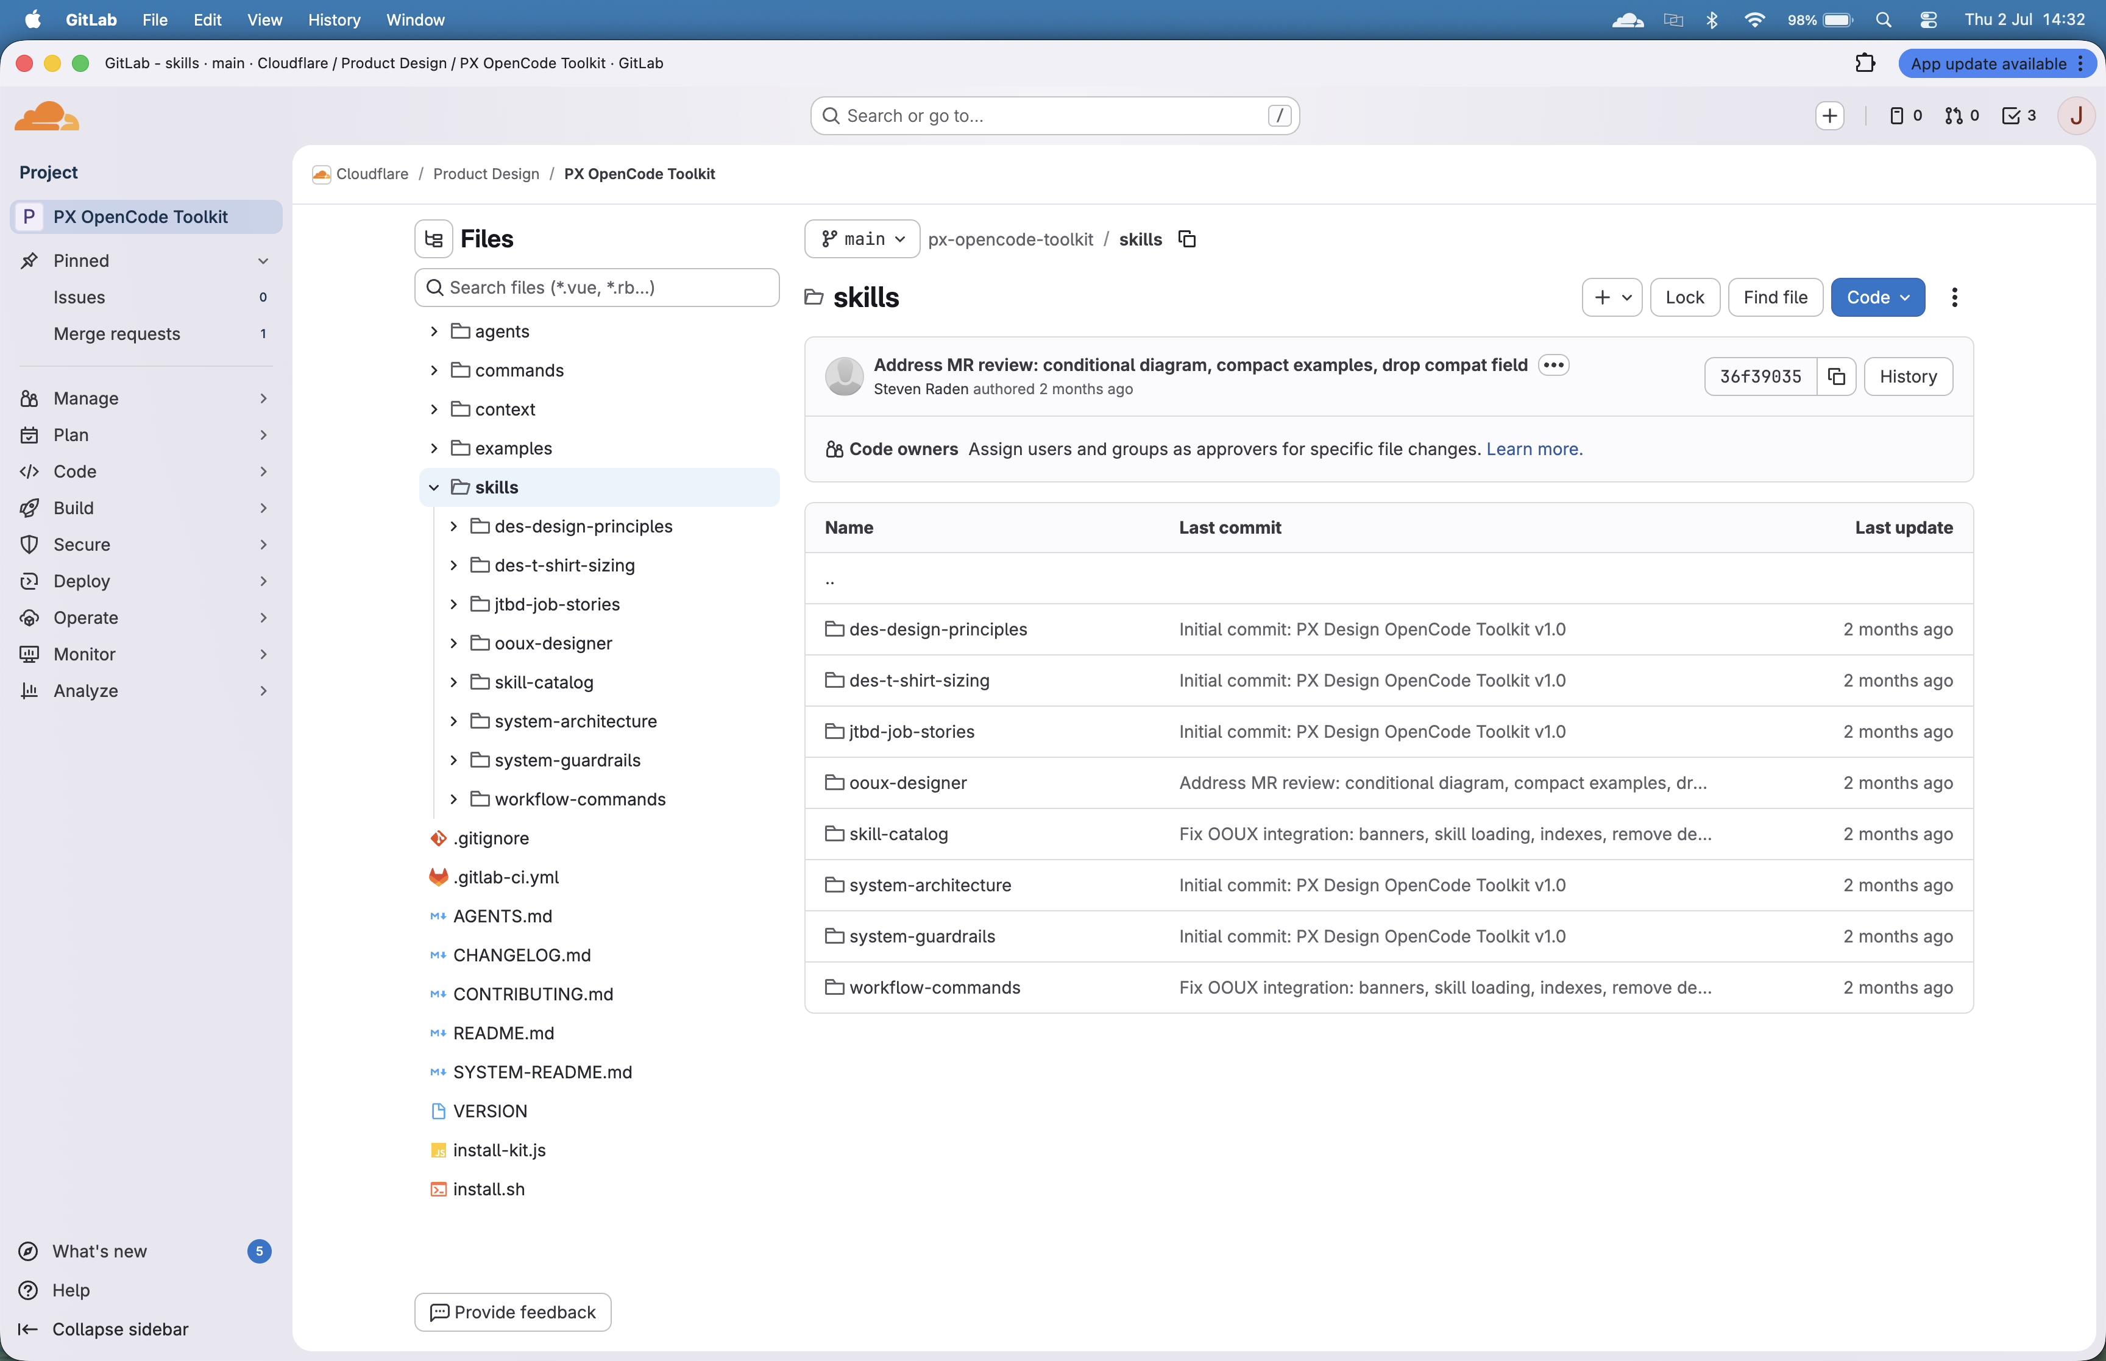Screen dimensions: 2106x1361
Task: Open macOS Spotlight search icon
Action: pyautogui.click(x=1884, y=19)
